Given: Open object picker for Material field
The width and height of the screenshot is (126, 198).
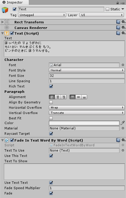Looking at the screenshot, I should (123, 128).
